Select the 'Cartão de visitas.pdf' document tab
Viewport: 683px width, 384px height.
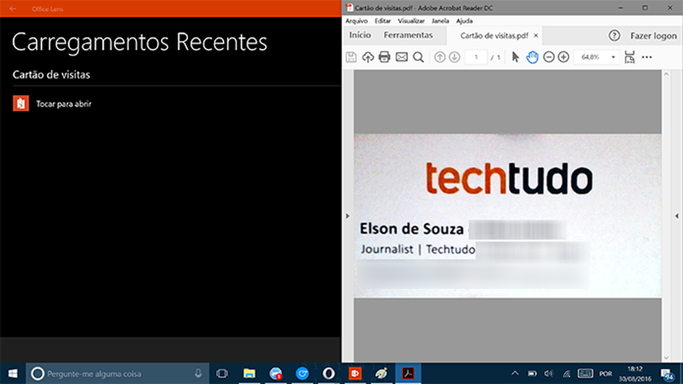coord(494,35)
